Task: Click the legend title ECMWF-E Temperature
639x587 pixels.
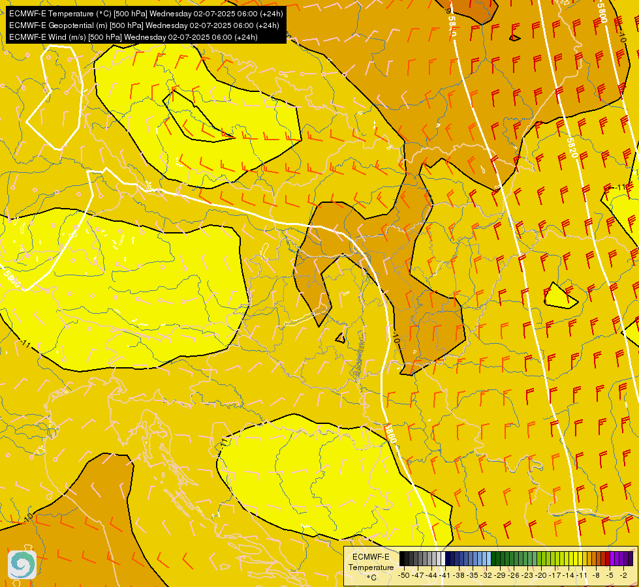Action: click(371, 562)
